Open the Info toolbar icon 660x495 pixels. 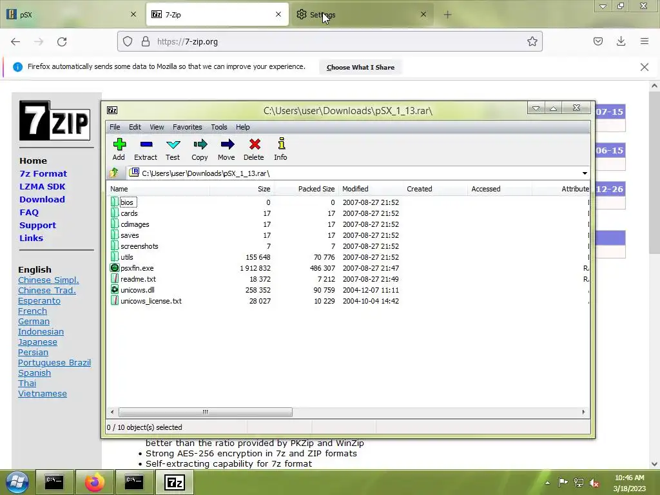(281, 144)
